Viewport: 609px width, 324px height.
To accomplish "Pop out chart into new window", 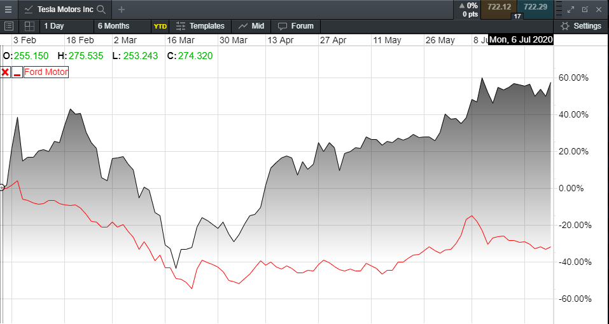I will coord(585,10).
